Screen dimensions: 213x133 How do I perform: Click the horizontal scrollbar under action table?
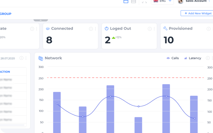pyautogui.click(x=12, y=125)
